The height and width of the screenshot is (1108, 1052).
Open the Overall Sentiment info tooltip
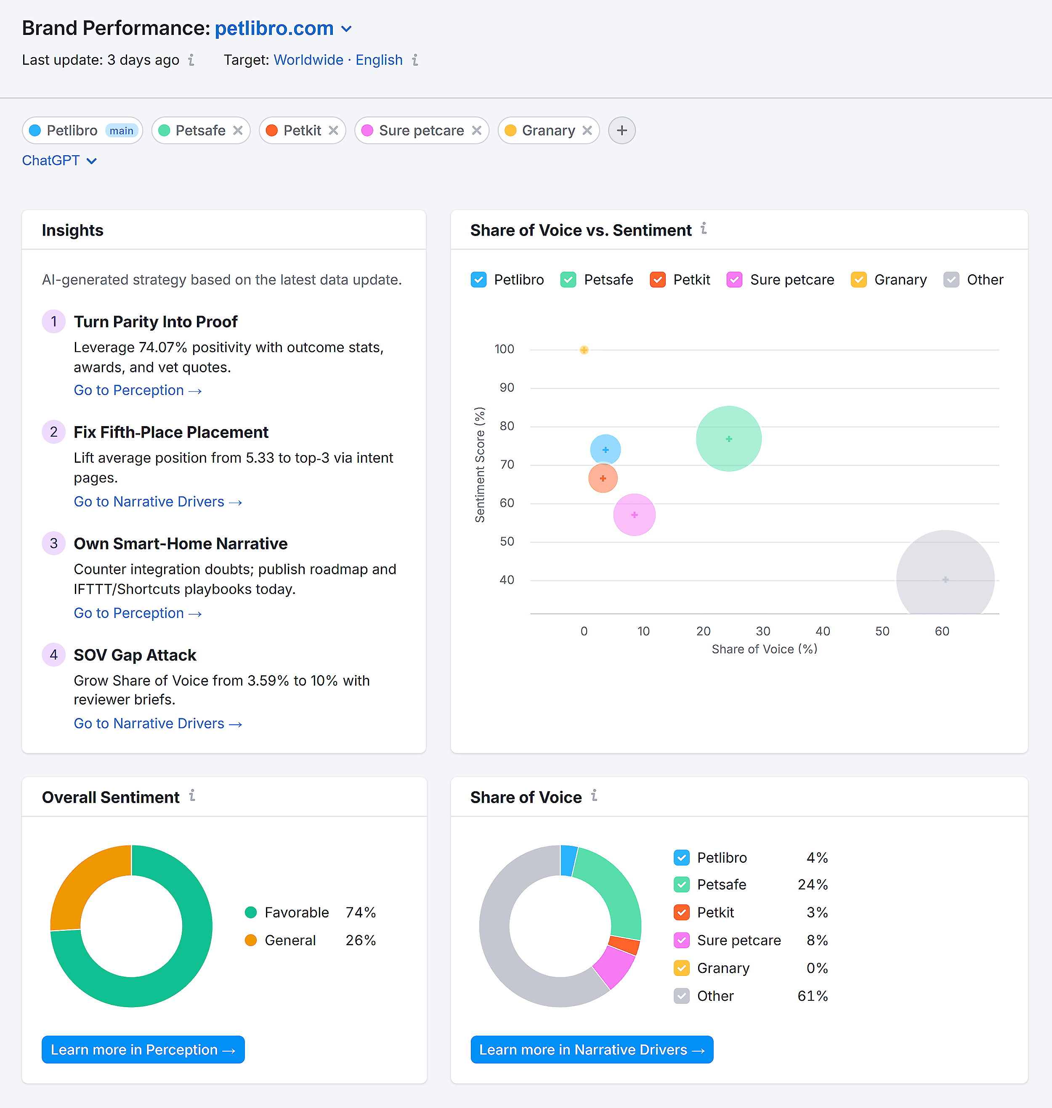(x=192, y=796)
